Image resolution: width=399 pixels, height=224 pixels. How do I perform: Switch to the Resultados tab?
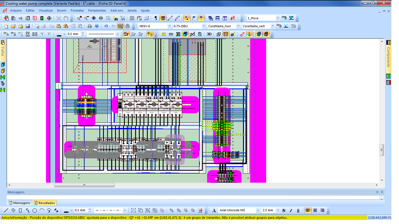click(45, 203)
